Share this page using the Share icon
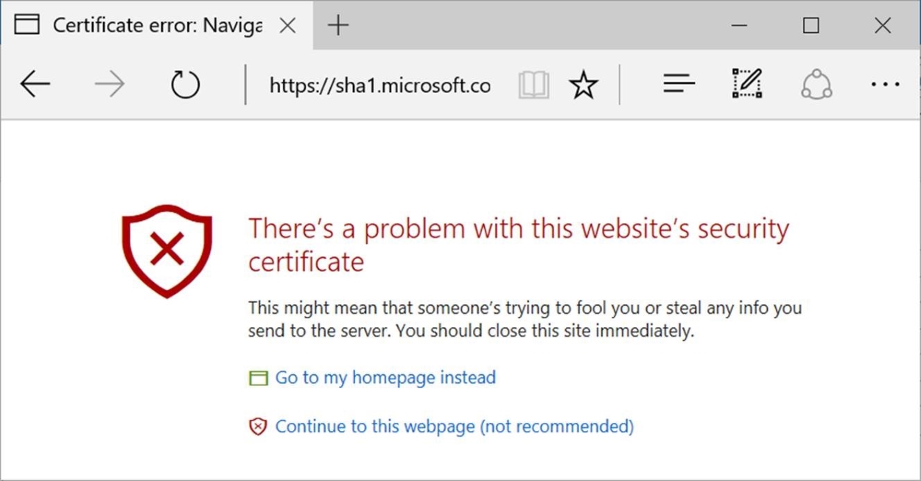This screenshot has height=481, width=921. (x=816, y=83)
